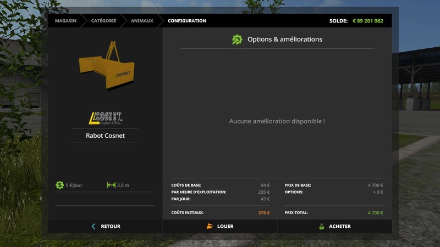Viewport: 440px width, 247px height.
Task: Go to the MAGASIN breadcrumb
Action: 65,21
